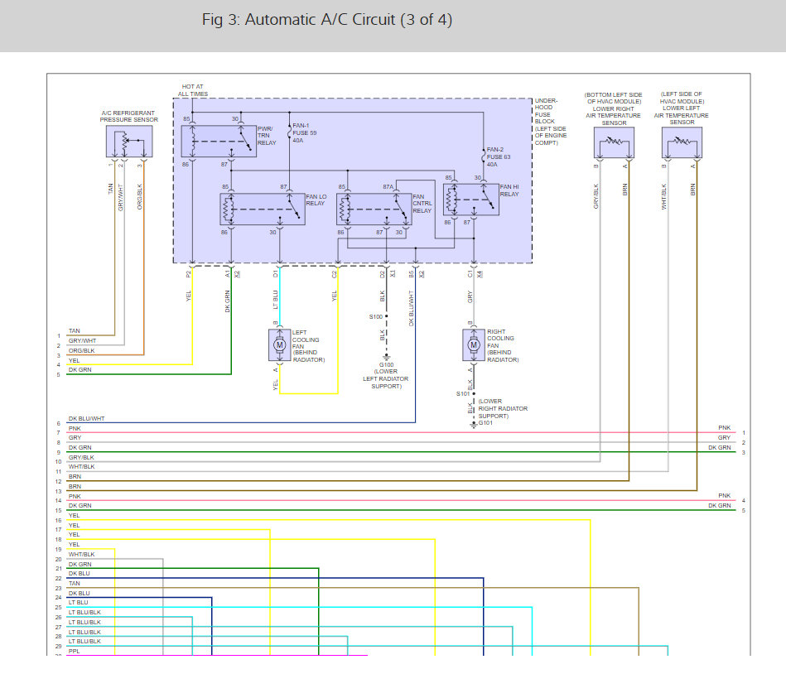Select the ORG/BLK wire label at row 3
786x674 pixels.
pos(81,349)
